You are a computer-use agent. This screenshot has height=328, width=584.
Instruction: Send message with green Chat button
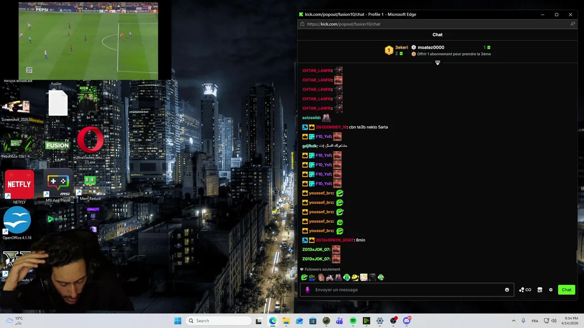click(567, 290)
